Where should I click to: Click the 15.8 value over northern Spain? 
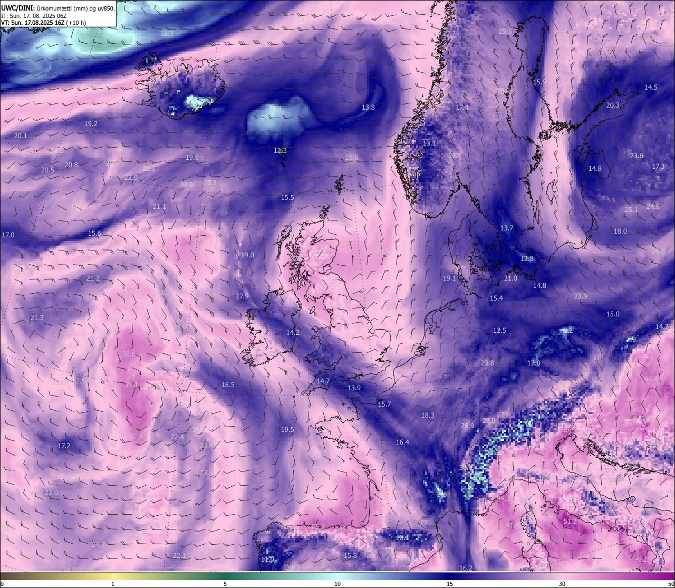click(x=350, y=555)
